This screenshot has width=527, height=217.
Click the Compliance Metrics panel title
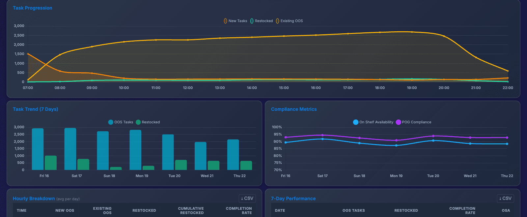pos(294,109)
